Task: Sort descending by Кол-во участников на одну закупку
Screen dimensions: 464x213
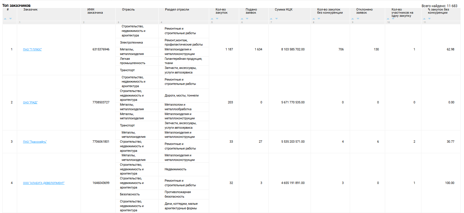Action: (393, 19)
